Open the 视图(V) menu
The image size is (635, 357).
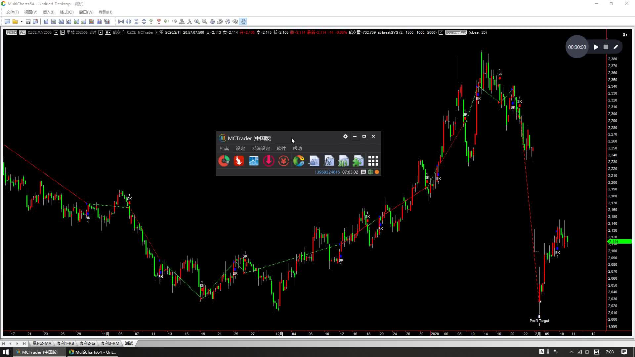point(30,12)
